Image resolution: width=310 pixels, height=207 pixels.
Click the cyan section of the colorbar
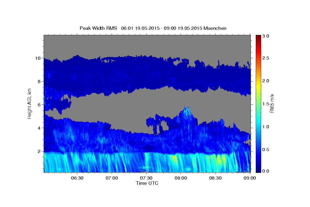[x=258, y=122]
